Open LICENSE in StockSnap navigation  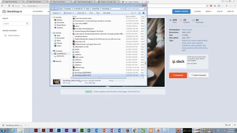point(197,11)
